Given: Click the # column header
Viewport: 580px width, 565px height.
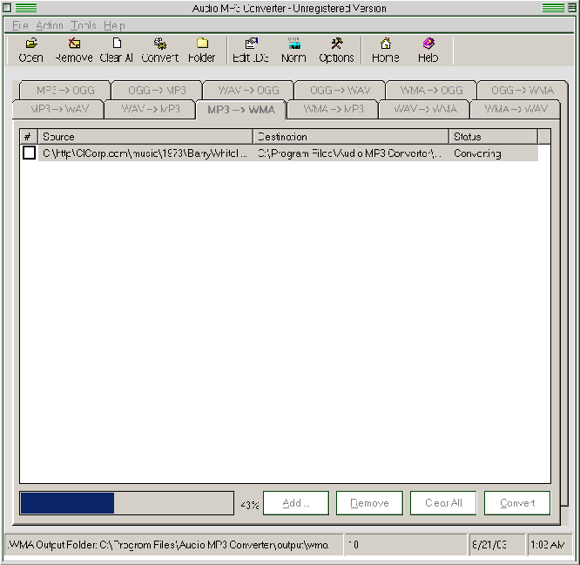Looking at the screenshot, I should [29, 137].
